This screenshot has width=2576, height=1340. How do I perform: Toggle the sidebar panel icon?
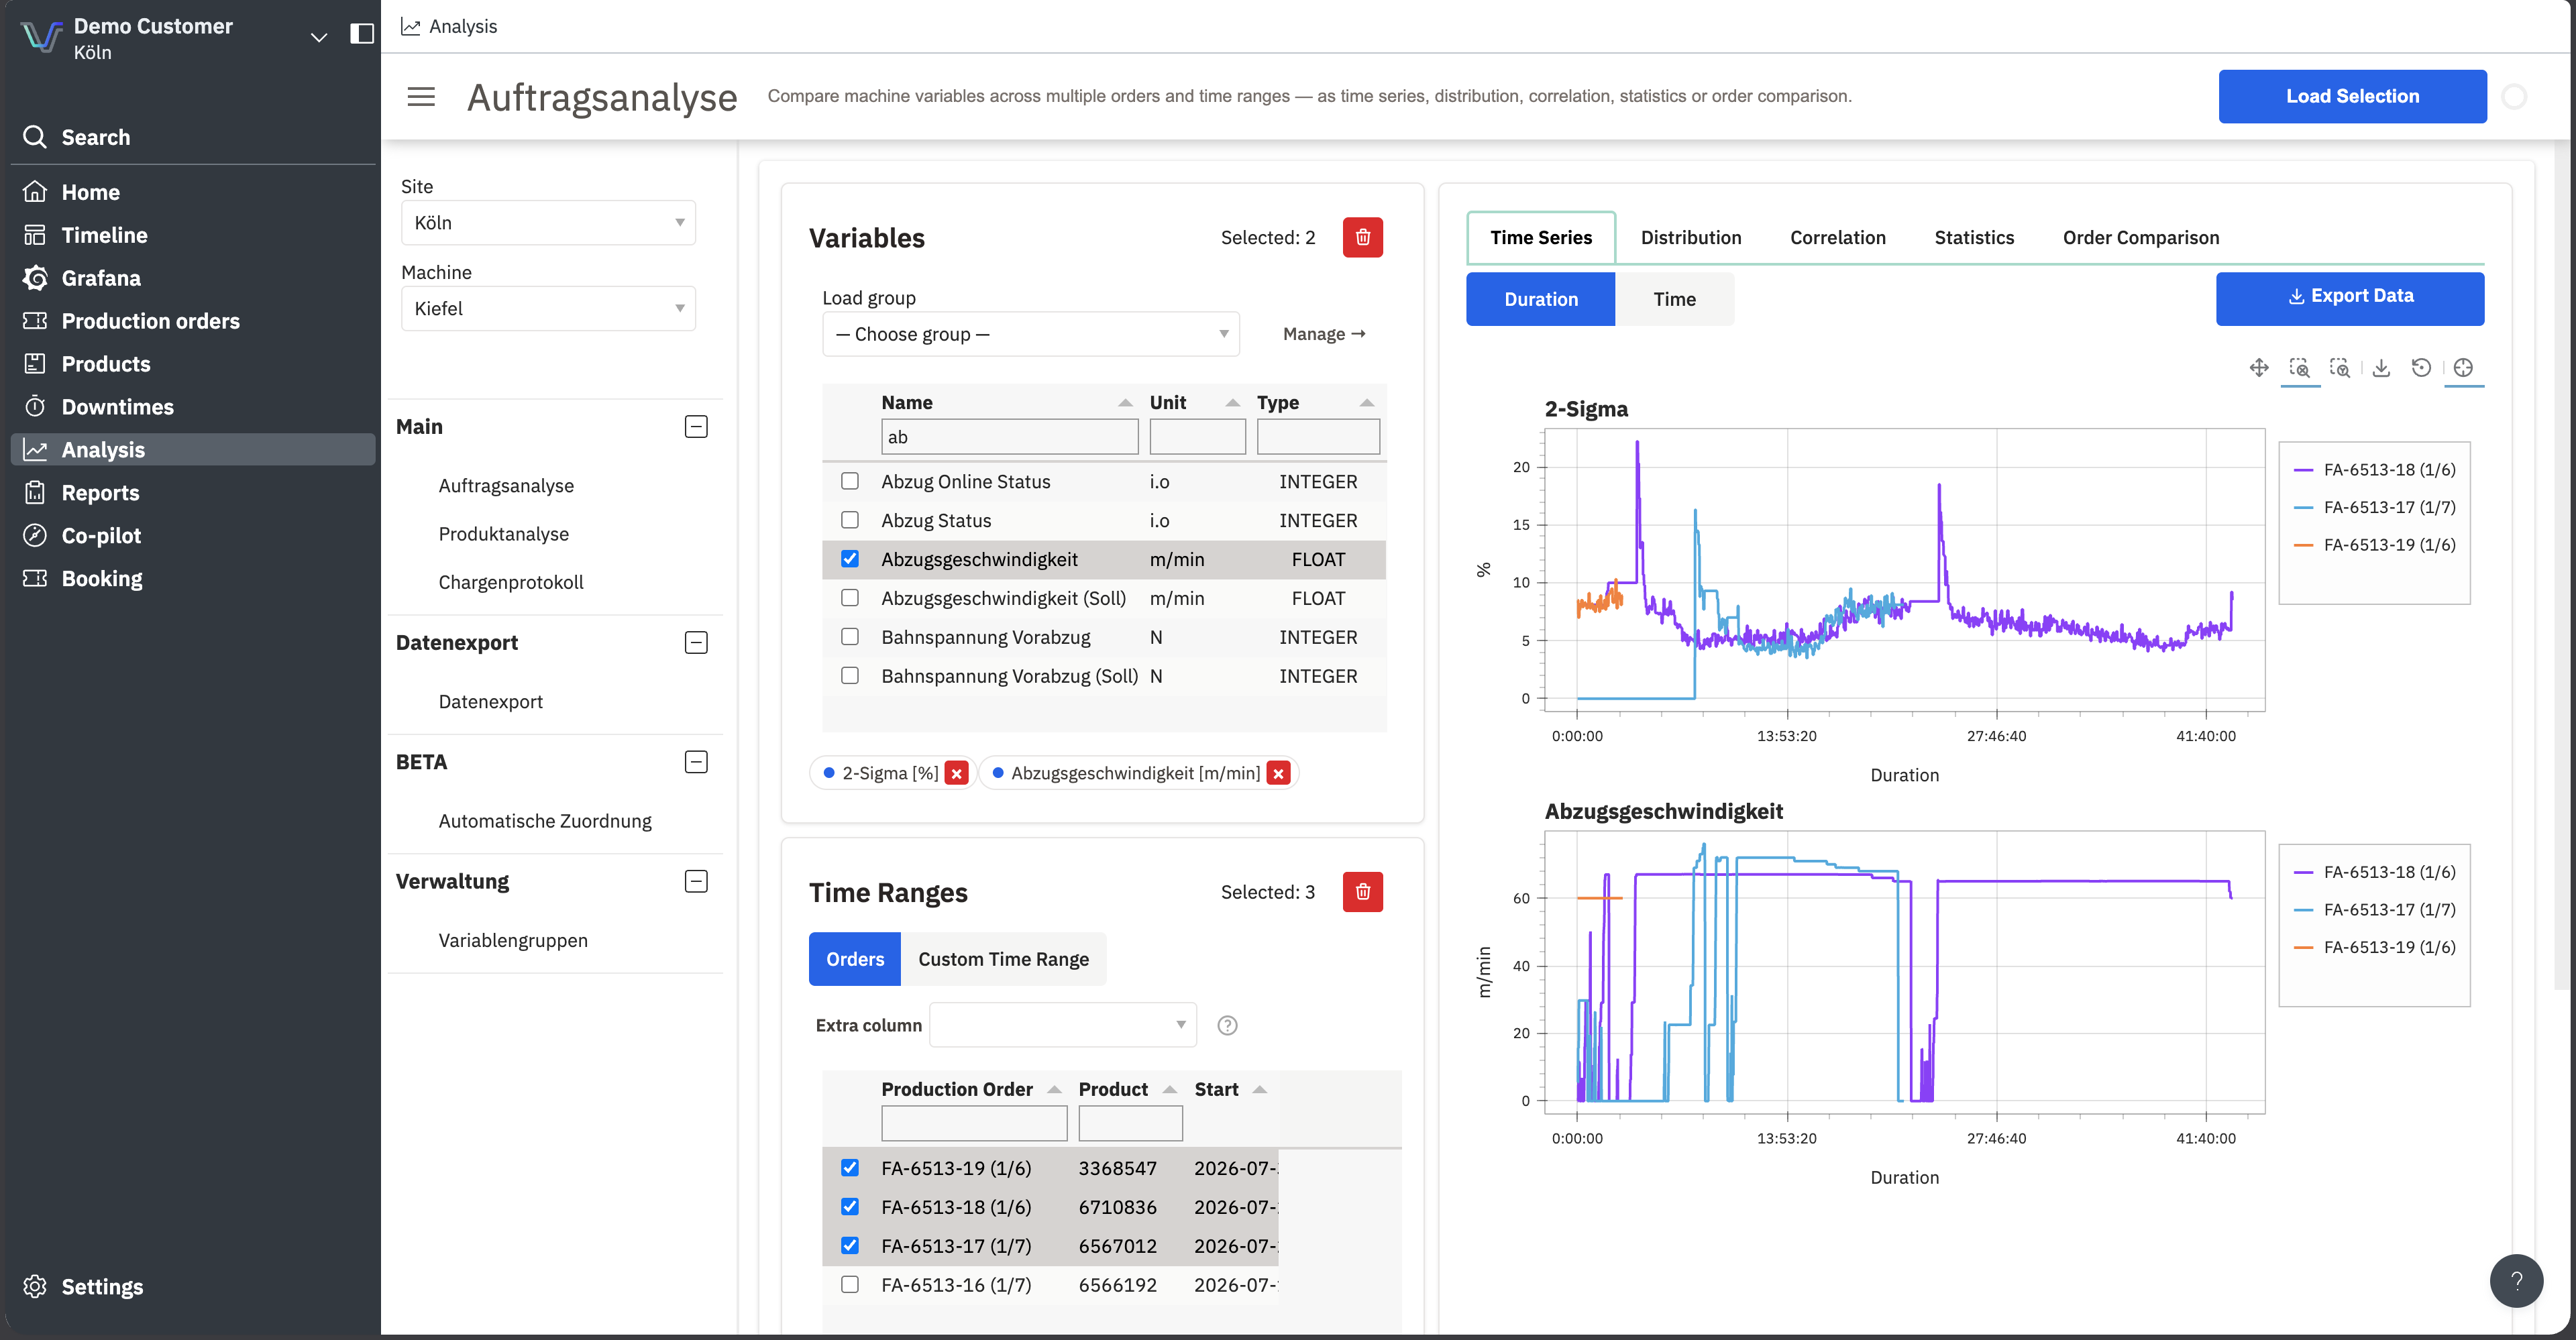(x=362, y=34)
